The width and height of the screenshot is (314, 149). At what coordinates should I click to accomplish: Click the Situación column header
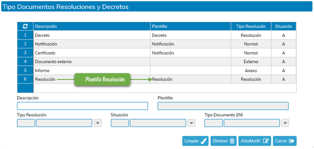tap(284, 26)
